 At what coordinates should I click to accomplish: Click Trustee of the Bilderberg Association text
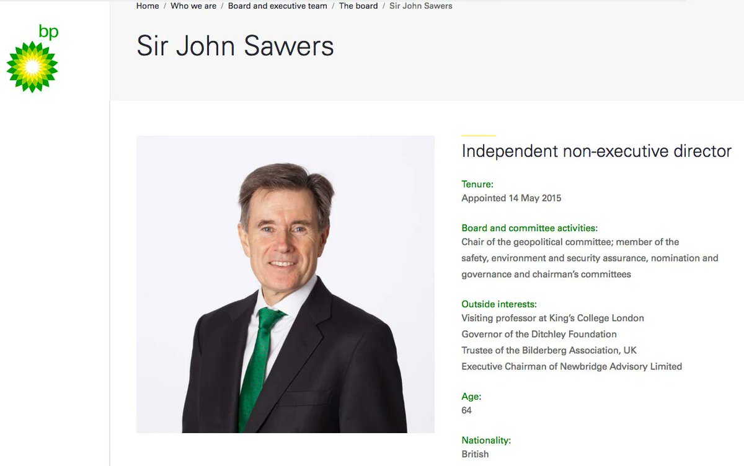tap(549, 350)
